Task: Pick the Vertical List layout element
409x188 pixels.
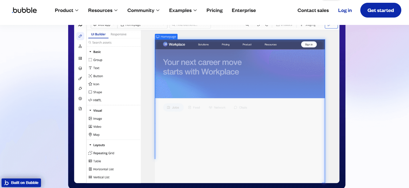Action: click(99, 177)
